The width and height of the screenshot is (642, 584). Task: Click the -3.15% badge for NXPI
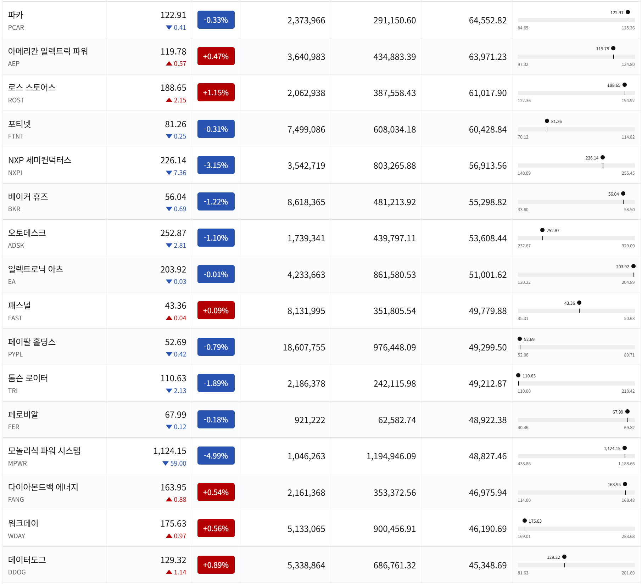pos(216,165)
